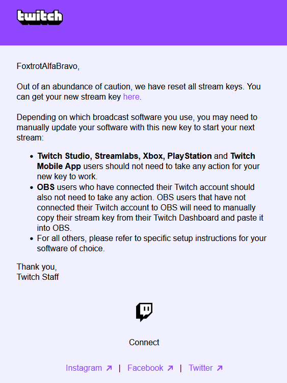This screenshot has height=383, width=287.
Task: Click the Twitch glitch icon above Connect
Action: pos(144,312)
